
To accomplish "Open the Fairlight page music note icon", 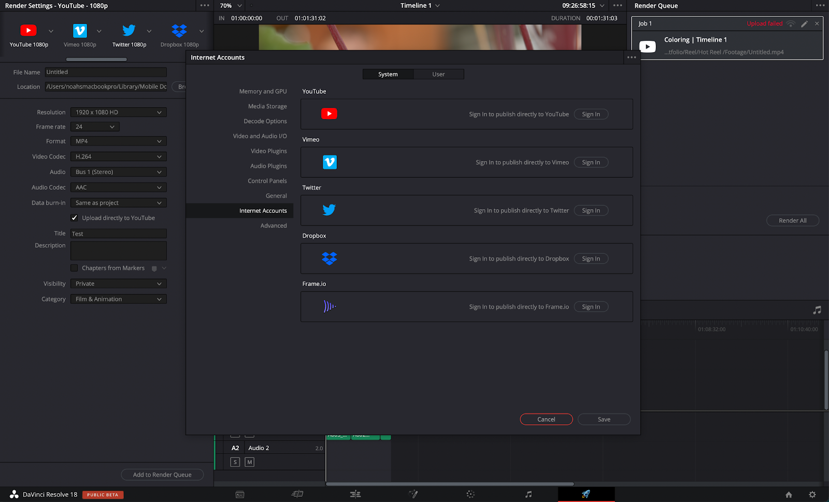I will tap(528, 494).
